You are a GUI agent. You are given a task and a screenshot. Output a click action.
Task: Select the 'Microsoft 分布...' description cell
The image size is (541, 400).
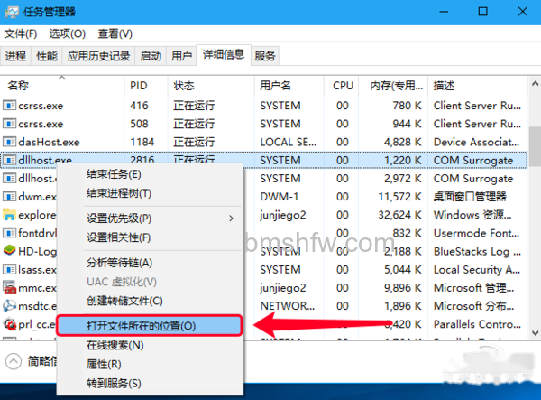(x=473, y=306)
